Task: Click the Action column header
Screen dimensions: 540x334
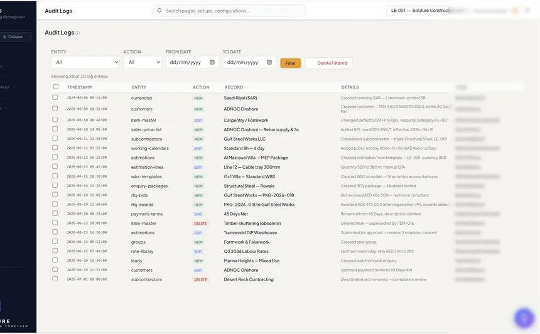Action: coord(201,87)
